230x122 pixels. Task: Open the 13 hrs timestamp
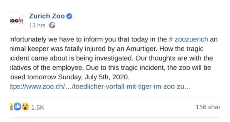coord(37,25)
